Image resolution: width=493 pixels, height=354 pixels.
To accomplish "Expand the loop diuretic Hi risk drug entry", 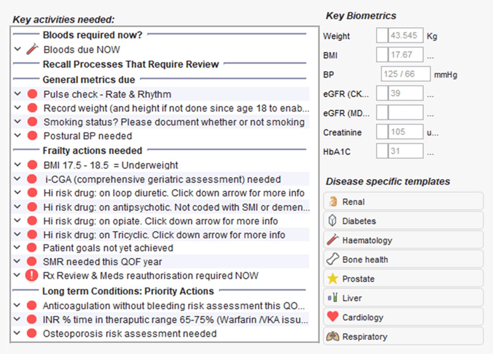I will (17, 193).
